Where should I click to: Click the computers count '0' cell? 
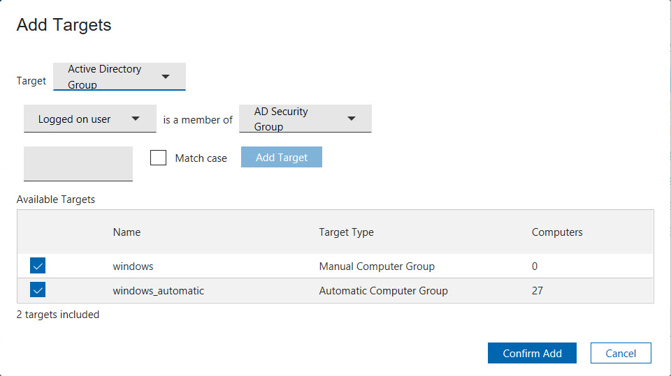click(535, 266)
